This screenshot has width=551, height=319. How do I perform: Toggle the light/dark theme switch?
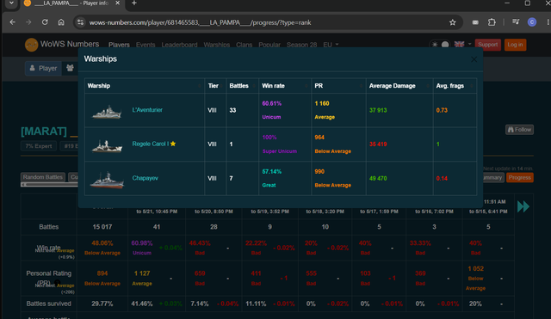point(440,45)
